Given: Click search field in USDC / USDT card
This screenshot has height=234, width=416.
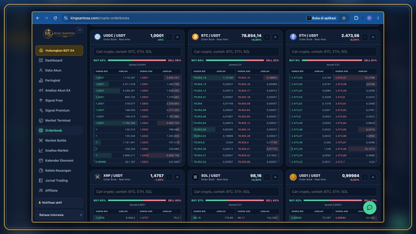Looking at the screenshot, I should pyautogui.click(x=137, y=52).
